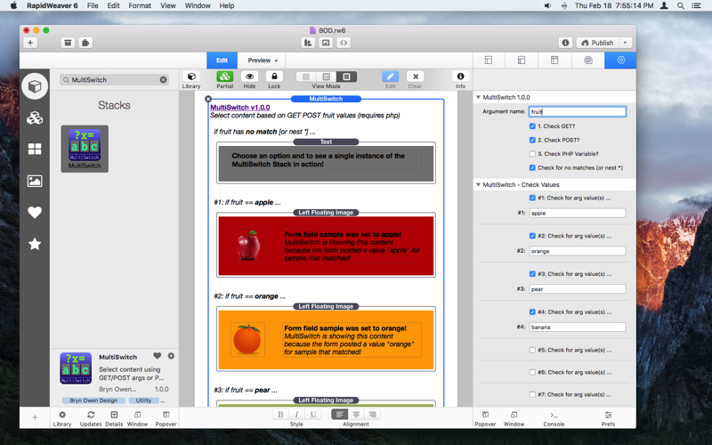The height and width of the screenshot is (445, 712).
Task: Toggle the '2. Check POST?' checkbox
Action: click(532, 140)
